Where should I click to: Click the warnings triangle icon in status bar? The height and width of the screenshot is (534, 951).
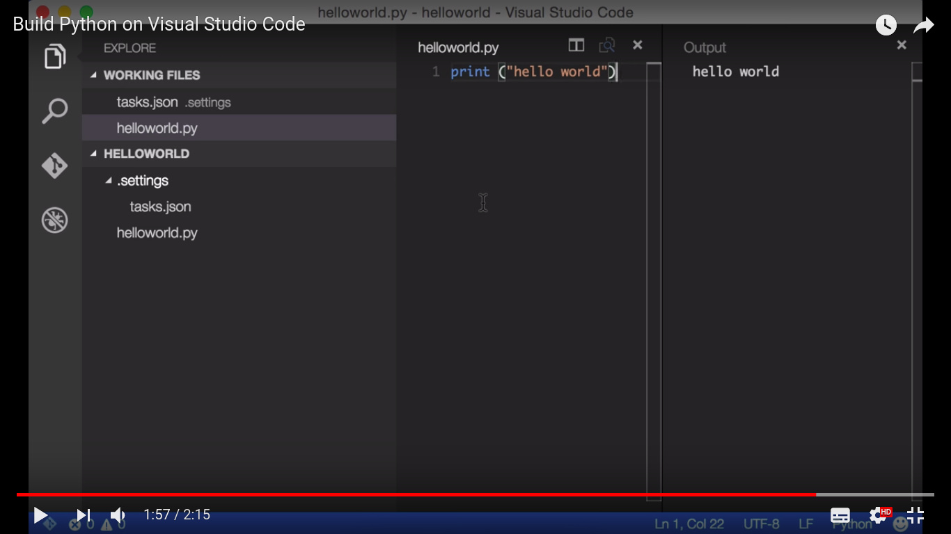pos(107,524)
